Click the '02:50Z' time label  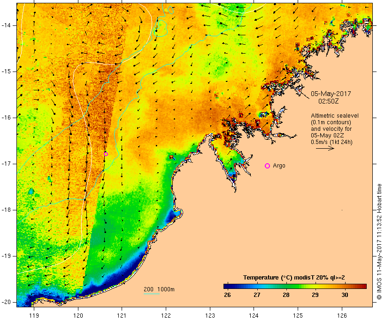329,101
